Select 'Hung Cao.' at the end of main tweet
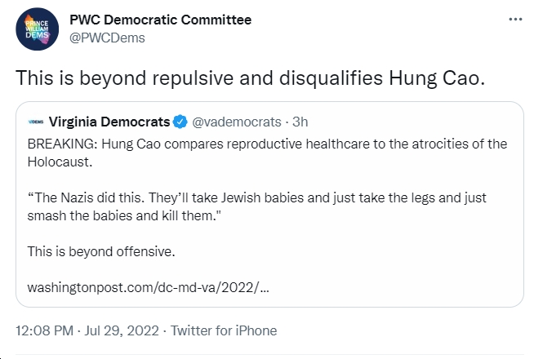The width and height of the screenshot is (534, 359). (x=437, y=78)
